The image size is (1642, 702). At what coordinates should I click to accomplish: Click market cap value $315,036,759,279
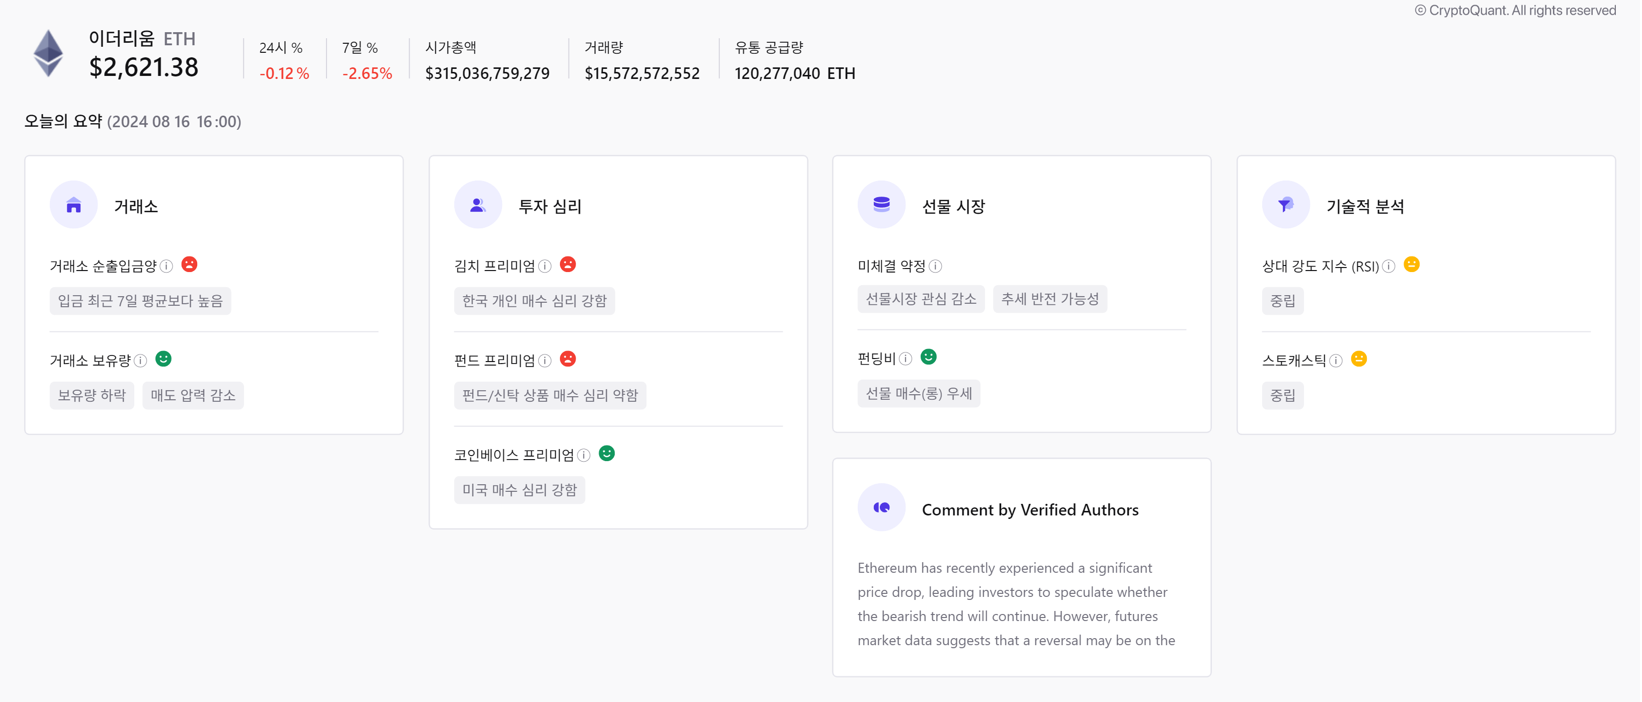point(487,73)
